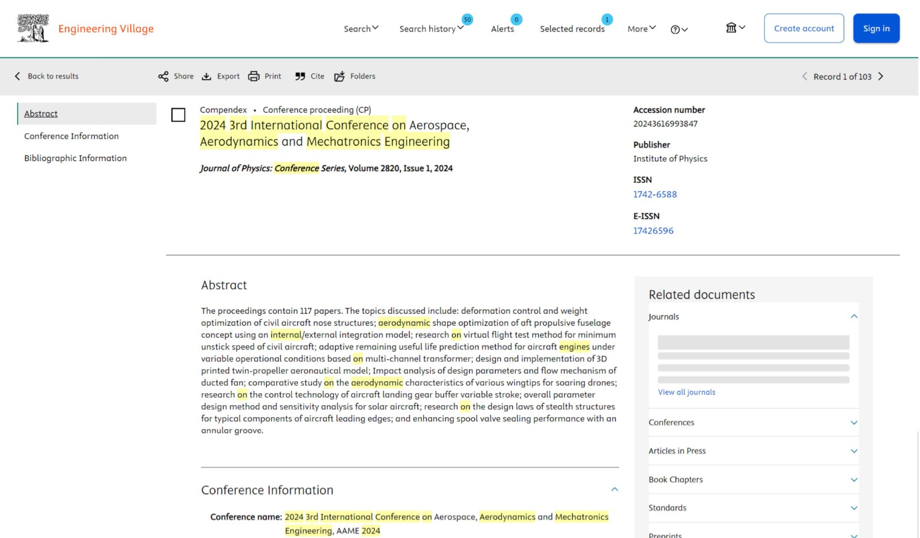Open the institution building icon menu
The image size is (920, 538).
[731, 28]
